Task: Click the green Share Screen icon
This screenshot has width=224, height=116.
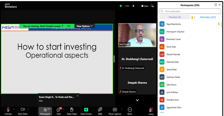Action: coord(86,109)
